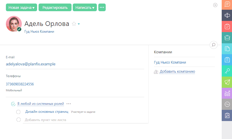Viewport: 232px width, 139px height.
Task: Click the Мобильный phone type label
Action: coord(14,90)
